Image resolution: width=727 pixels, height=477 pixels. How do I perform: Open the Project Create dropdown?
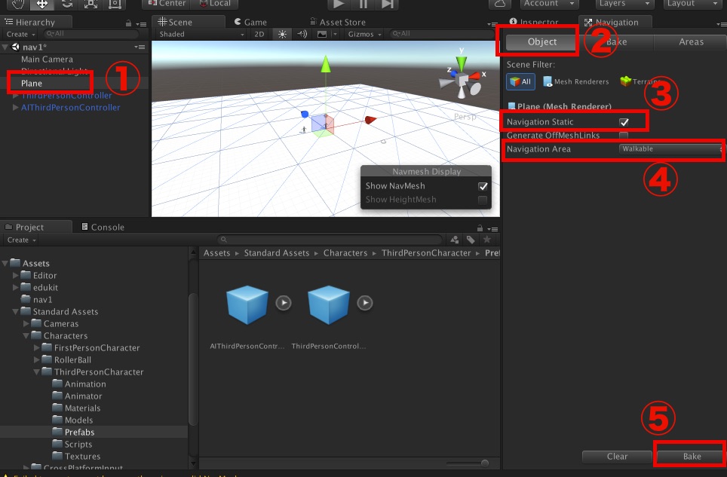click(x=21, y=240)
